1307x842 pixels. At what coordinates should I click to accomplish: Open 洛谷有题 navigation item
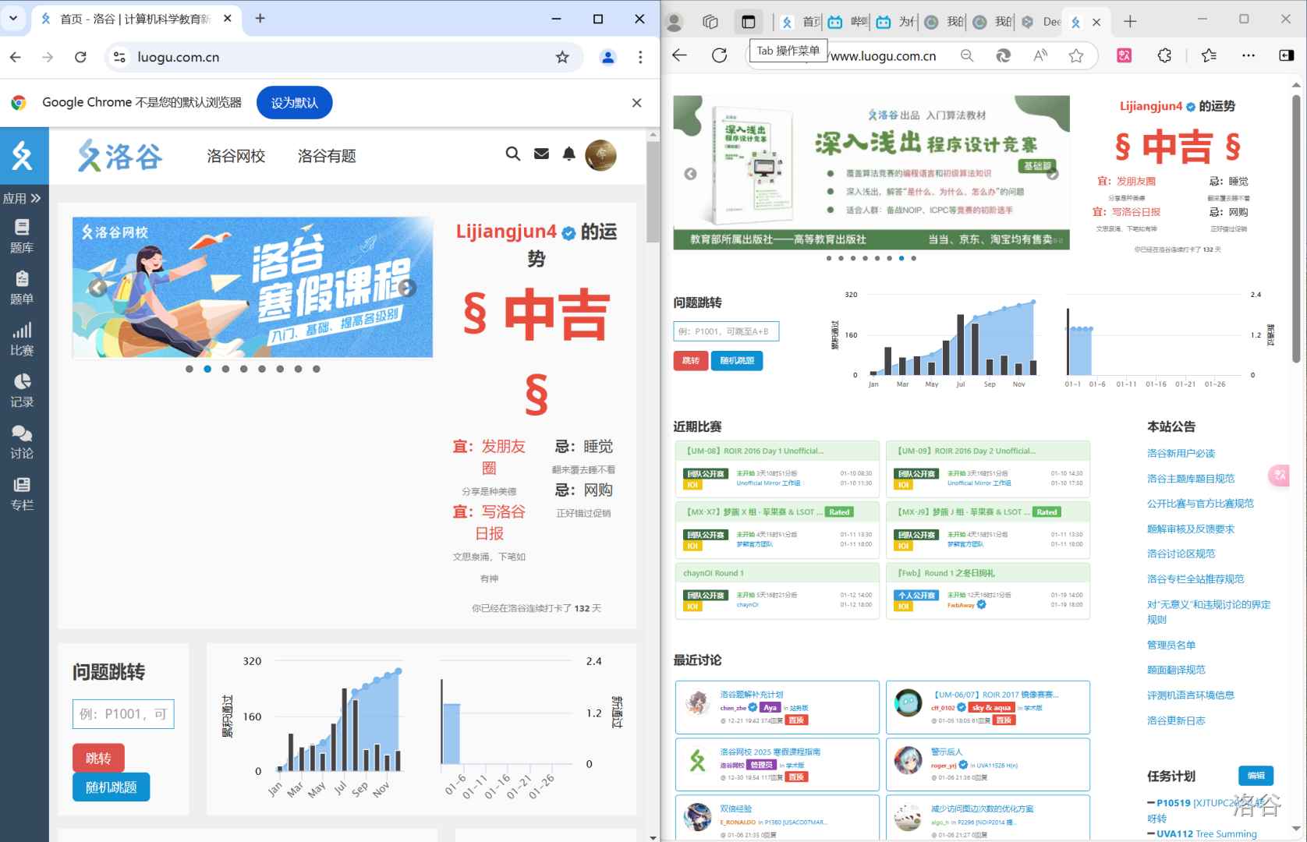(327, 156)
